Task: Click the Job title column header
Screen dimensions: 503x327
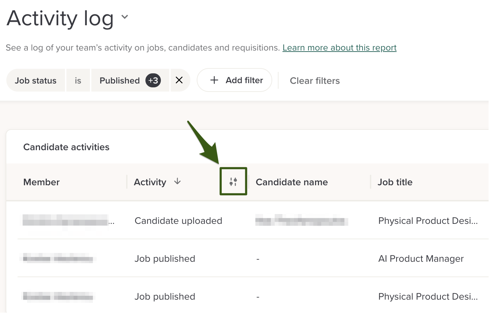Action: [x=395, y=182]
